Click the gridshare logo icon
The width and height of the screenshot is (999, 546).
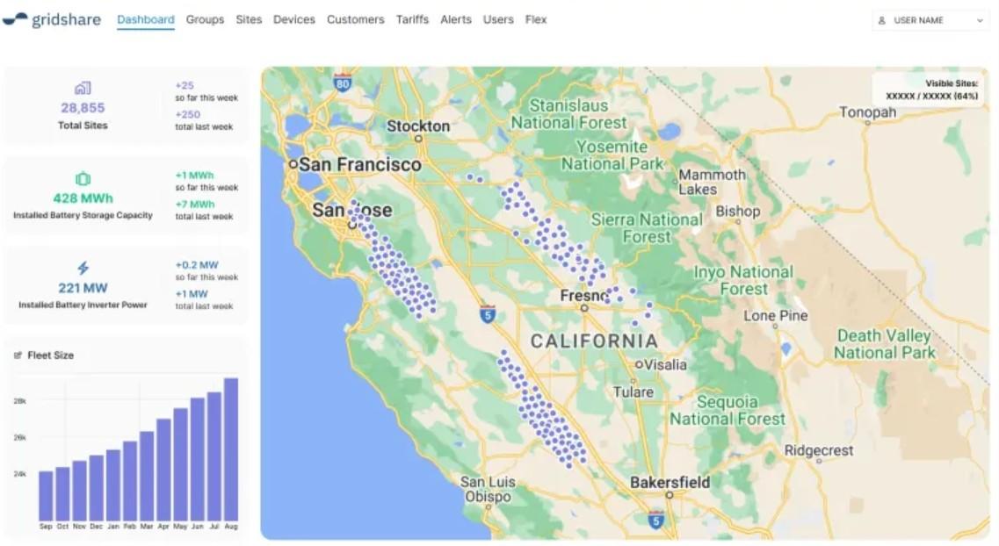tap(15, 19)
